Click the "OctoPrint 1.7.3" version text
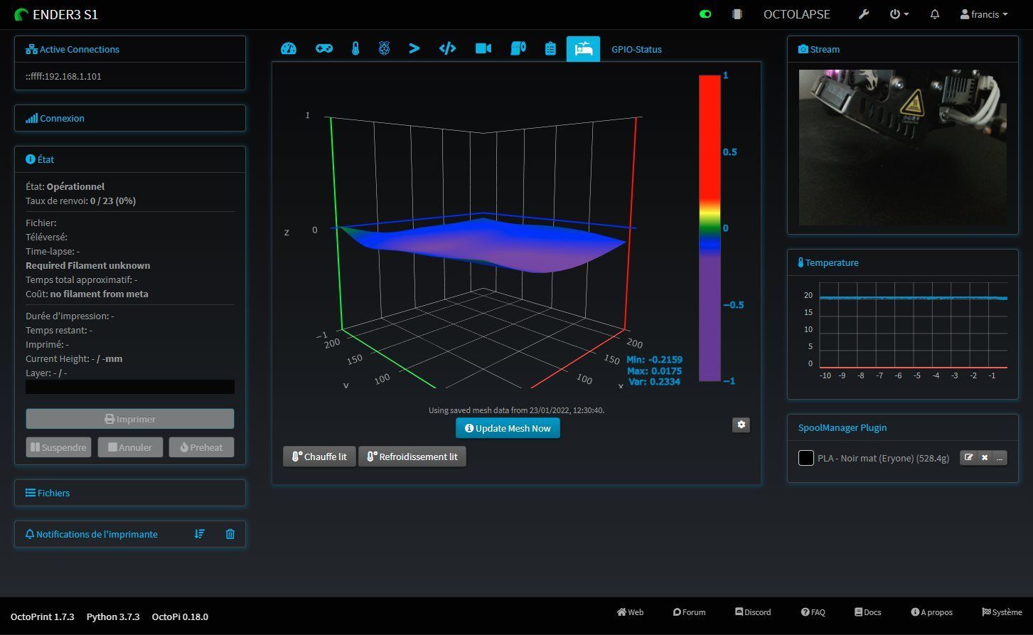The image size is (1033, 635). tap(42, 617)
